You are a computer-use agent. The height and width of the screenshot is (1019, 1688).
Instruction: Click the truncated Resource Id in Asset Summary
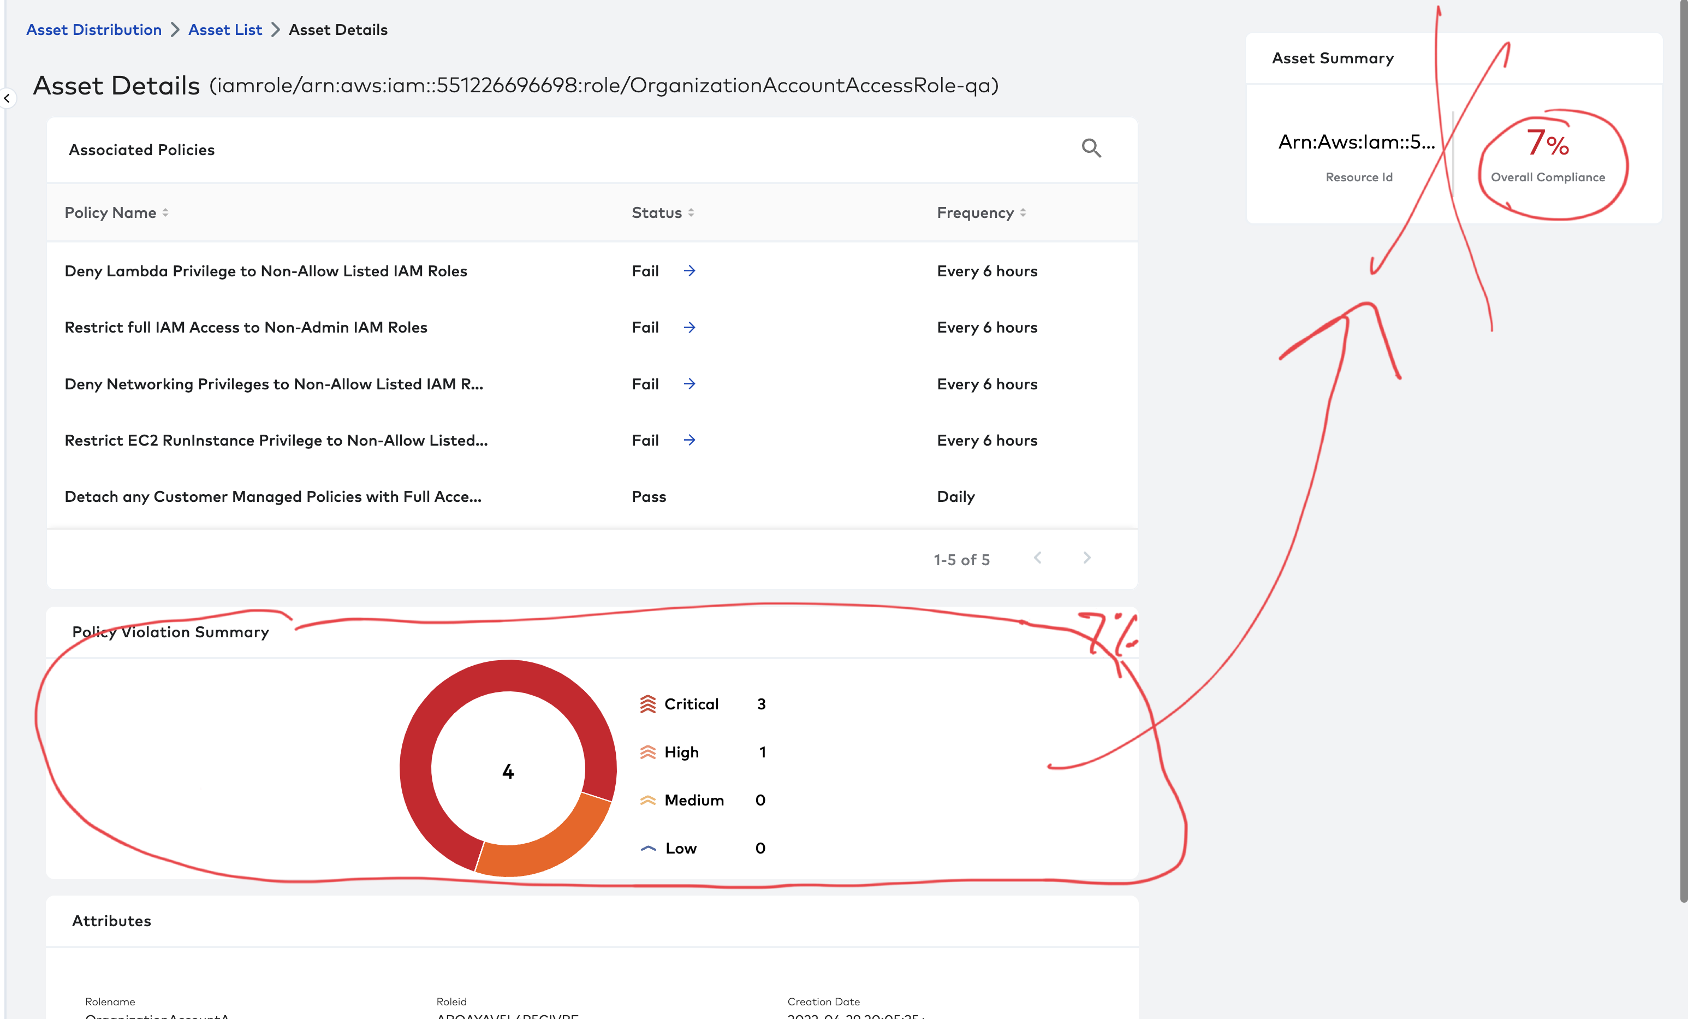1358,143
